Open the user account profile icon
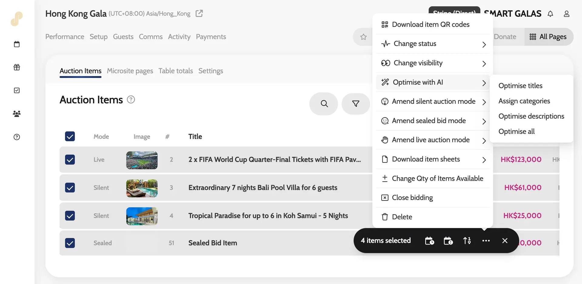This screenshot has width=582, height=284. (566, 14)
